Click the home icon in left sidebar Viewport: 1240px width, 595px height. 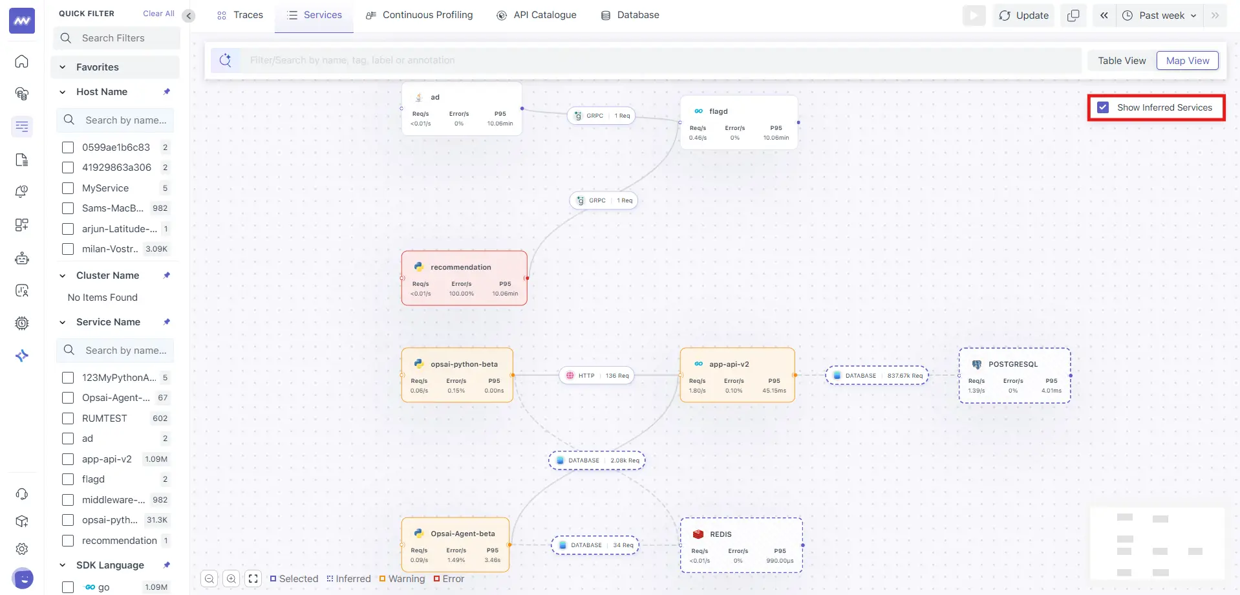pyautogui.click(x=22, y=61)
